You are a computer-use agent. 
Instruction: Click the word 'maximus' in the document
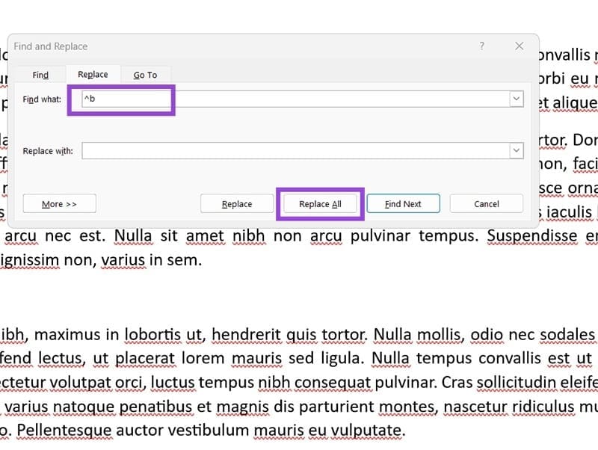[x=67, y=334]
